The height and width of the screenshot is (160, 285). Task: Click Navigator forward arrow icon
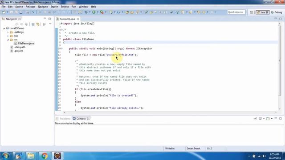(22, 24)
